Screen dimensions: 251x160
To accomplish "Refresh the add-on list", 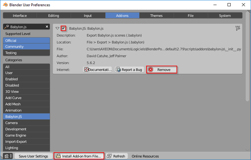I will coord(117,156).
